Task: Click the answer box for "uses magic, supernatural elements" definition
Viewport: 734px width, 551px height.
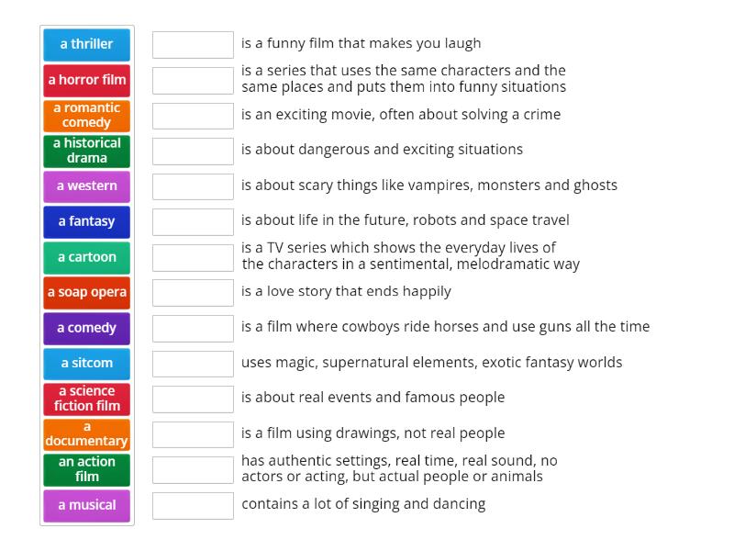Action: [193, 362]
